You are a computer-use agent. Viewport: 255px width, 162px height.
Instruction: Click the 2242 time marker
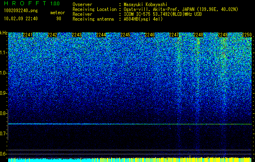(52, 35)
